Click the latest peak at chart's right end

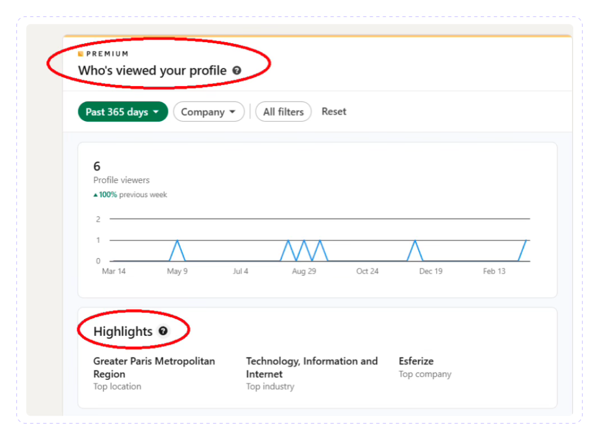click(x=526, y=241)
